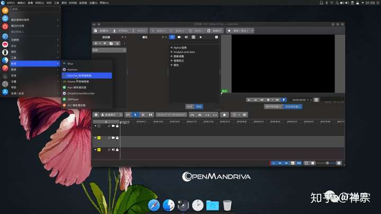Screen dimensions: 381x214
Task: Click the timeline toolbar timecode field
Action: coord(171,115)
